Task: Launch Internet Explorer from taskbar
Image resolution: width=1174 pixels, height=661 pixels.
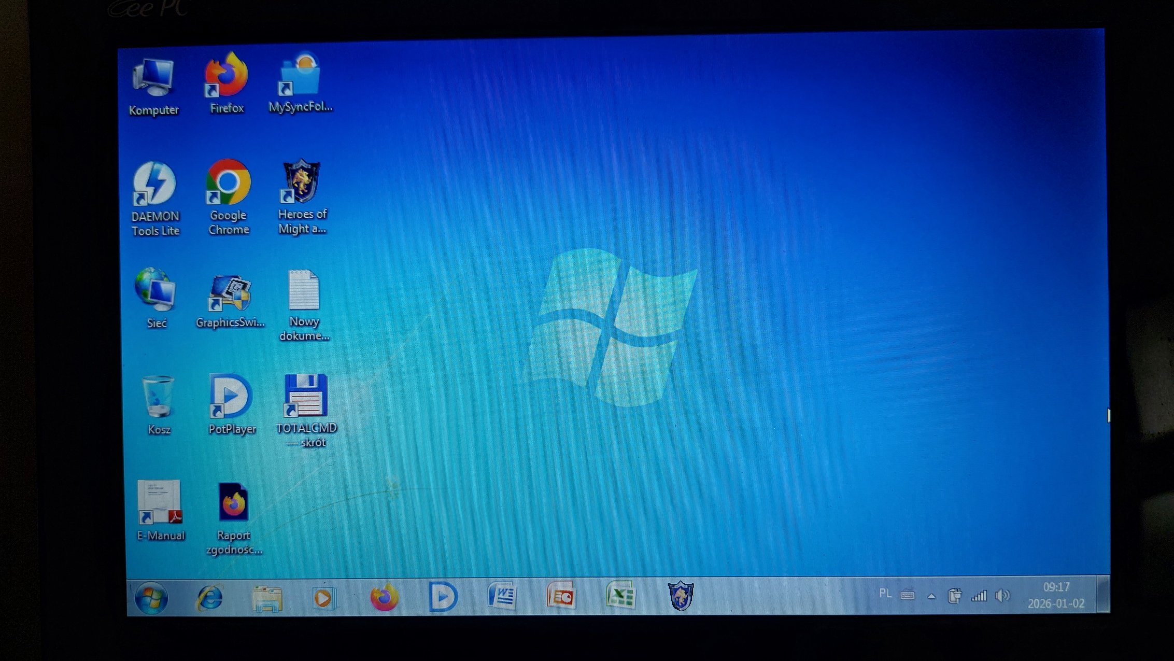Action: pos(209,597)
